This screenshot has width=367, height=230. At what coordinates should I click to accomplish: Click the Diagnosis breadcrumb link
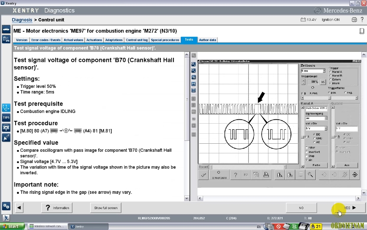pyautogui.click(x=22, y=20)
